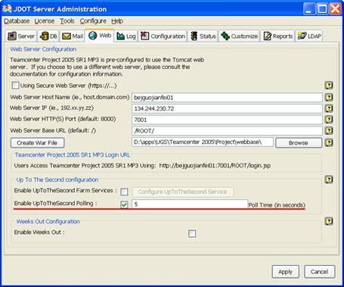Select the Web tab
Image resolution: width=344 pixels, height=287 pixels.
(100, 36)
